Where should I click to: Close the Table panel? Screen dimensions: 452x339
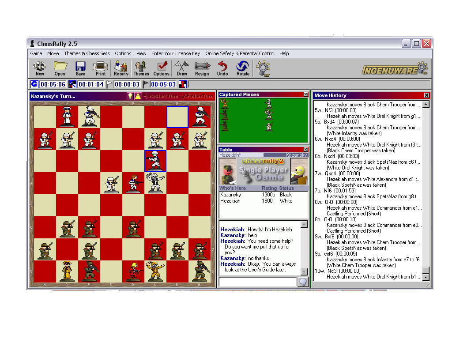tap(305, 149)
